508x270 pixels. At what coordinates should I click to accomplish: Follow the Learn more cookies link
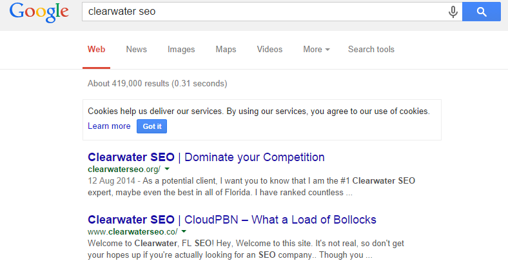109,126
